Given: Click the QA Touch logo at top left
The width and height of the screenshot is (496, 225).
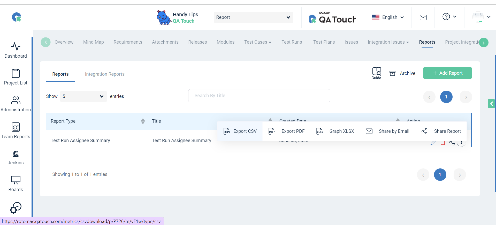Looking at the screenshot, I should [x=17, y=17].
